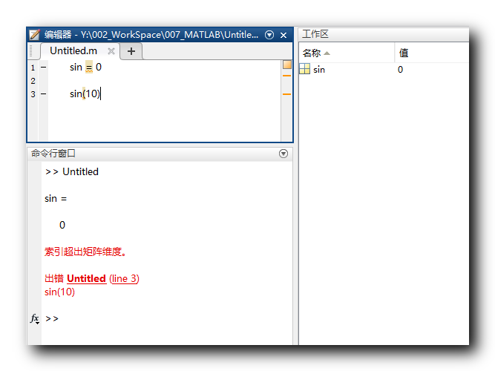Open the Command Window actions dropdown

[x=283, y=154]
